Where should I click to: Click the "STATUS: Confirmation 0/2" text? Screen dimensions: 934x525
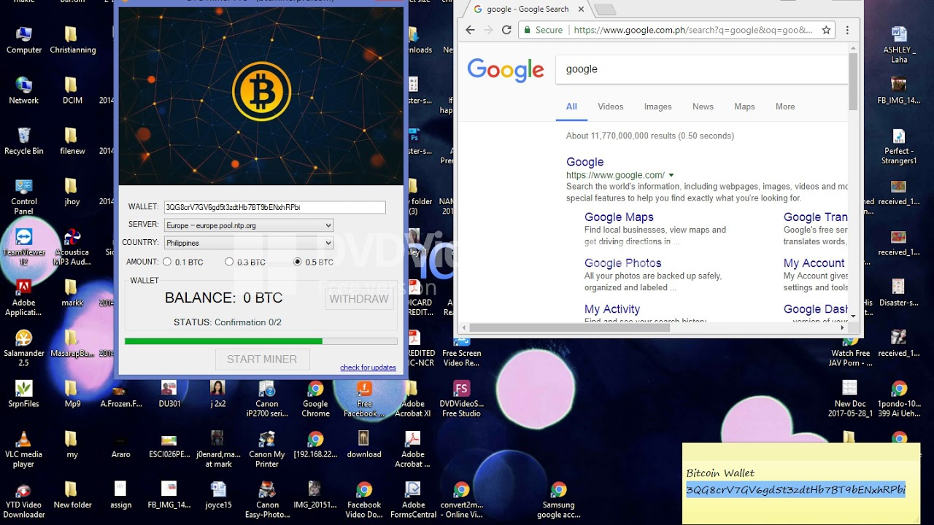pyautogui.click(x=228, y=322)
